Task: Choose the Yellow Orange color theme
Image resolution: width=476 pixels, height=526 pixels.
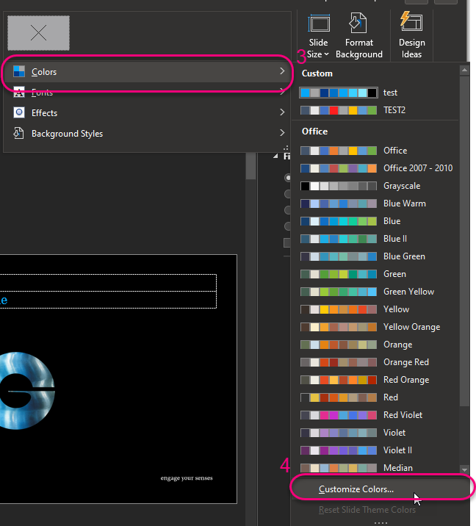Action: coord(375,327)
